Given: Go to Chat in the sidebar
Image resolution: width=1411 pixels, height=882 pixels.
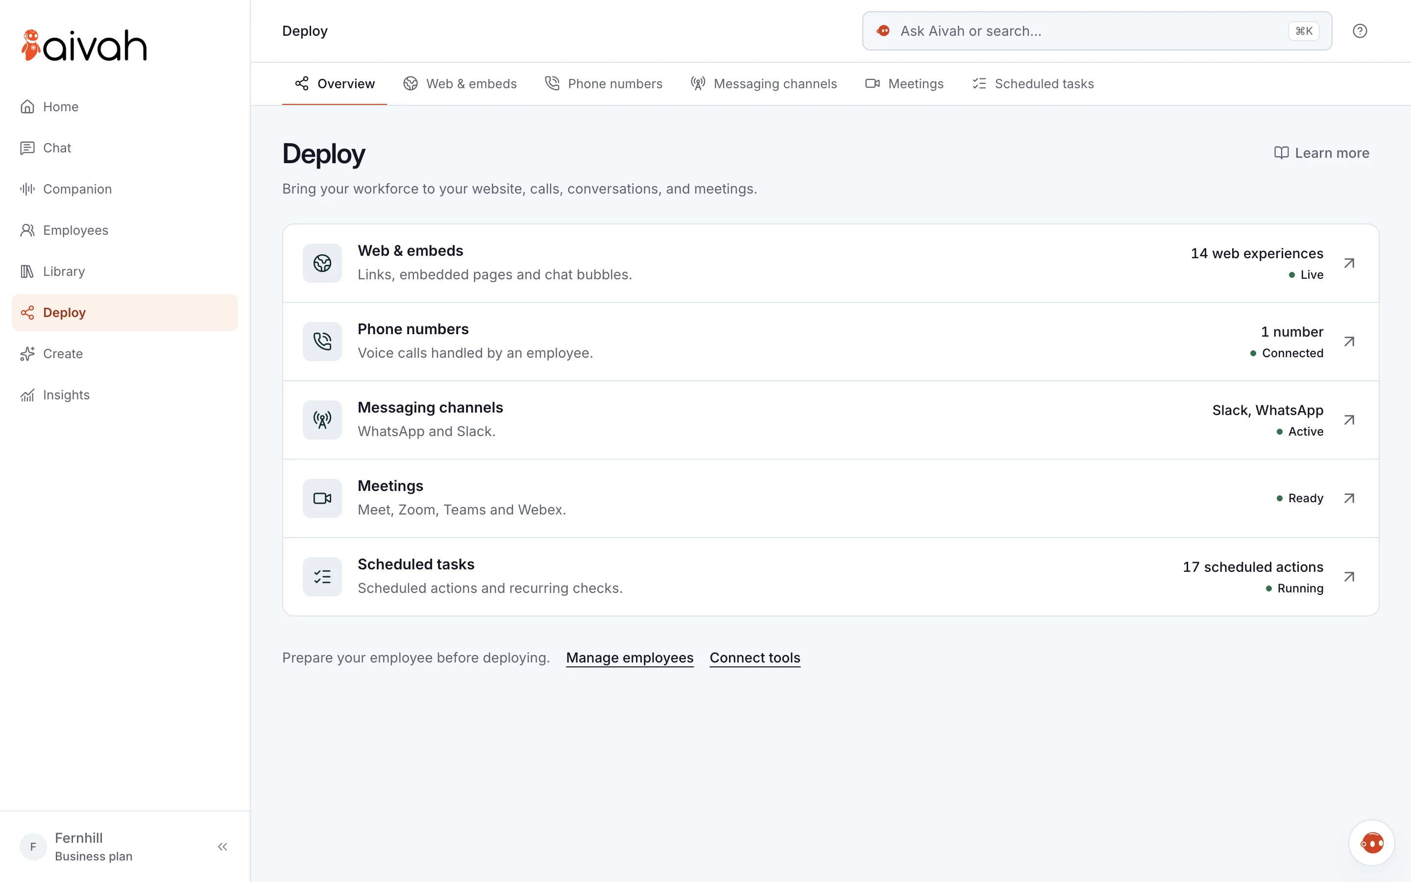Looking at the screenshot, I should pos(125,148).
